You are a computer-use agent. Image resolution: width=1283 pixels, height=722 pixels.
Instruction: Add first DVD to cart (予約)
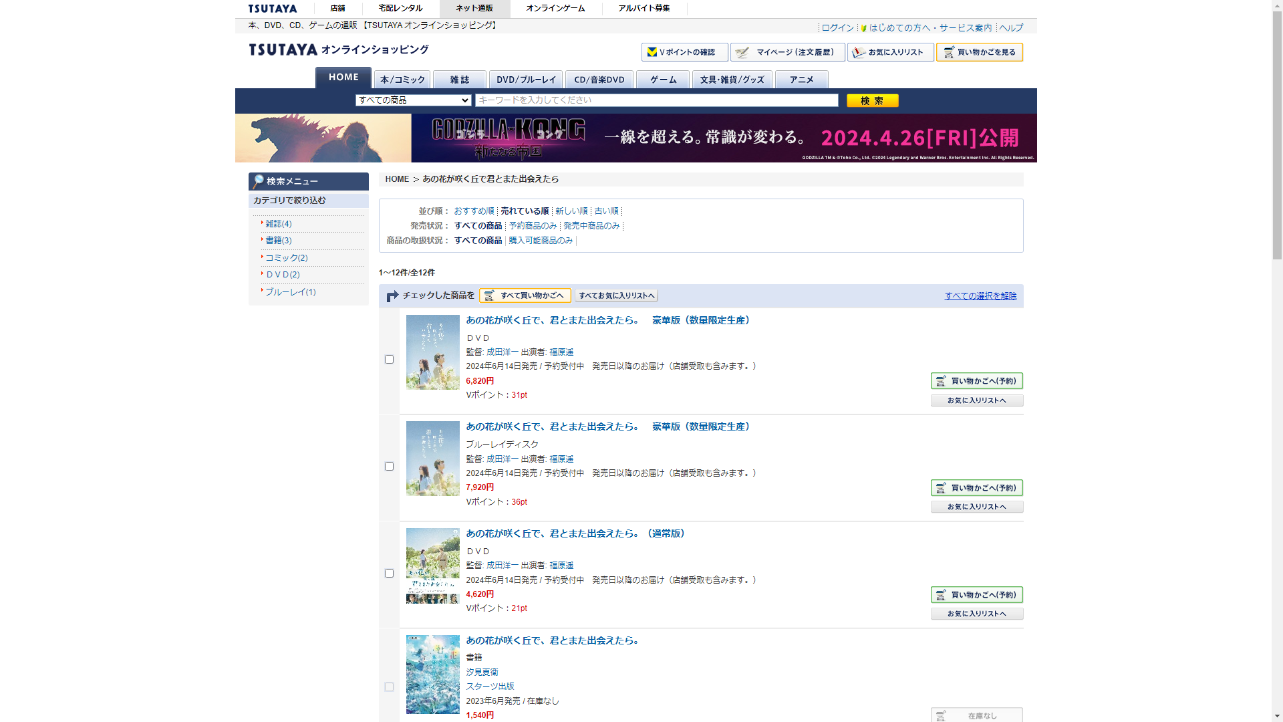(x=976, y=381)
